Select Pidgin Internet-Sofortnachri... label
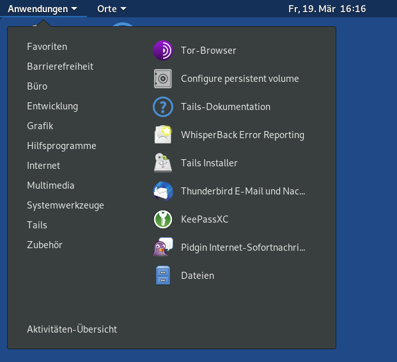397x362 pixels. tap(243, 248)
